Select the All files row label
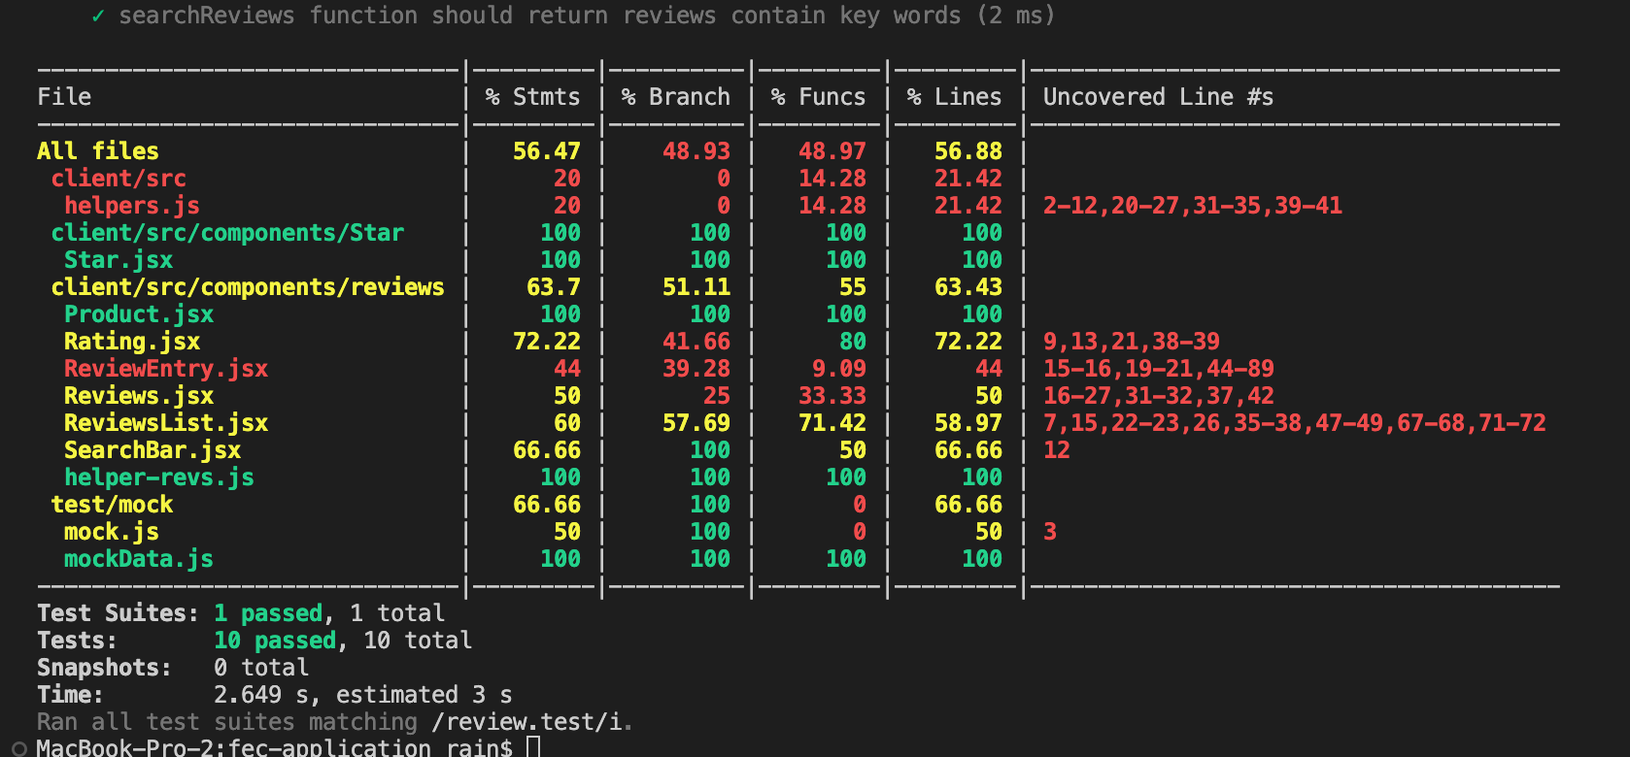This screenshot has height=757, width=1630. click(98, 151)
